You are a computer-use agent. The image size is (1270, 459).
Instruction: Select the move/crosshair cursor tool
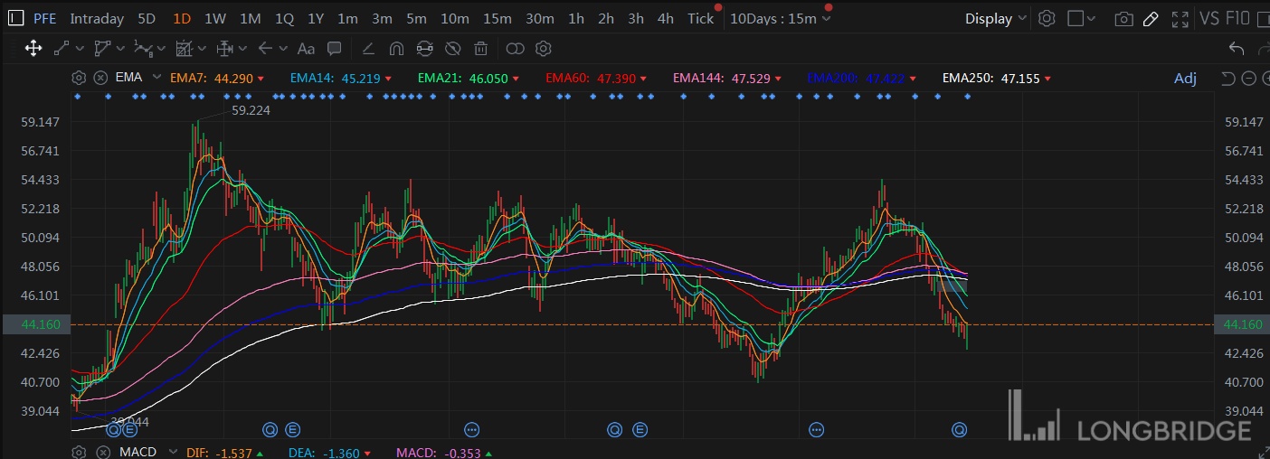pos(33,49)
